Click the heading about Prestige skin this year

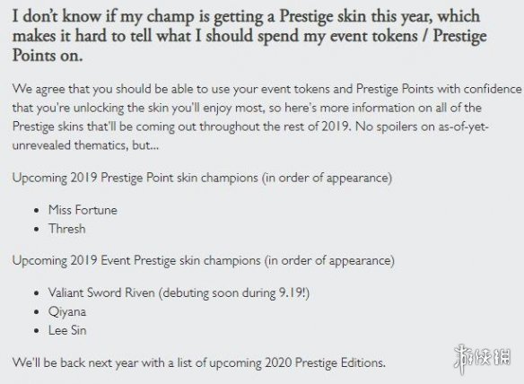click(x=249, y=35)
